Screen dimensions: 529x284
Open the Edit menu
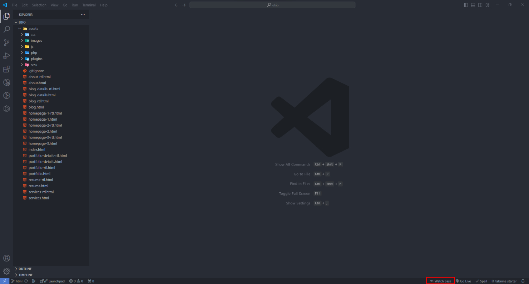coord(24,5)
